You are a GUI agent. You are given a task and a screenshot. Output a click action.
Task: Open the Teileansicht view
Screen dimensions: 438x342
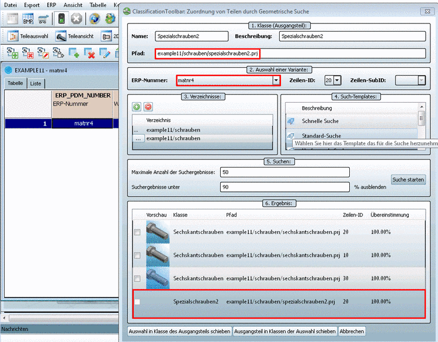(75, 36)
